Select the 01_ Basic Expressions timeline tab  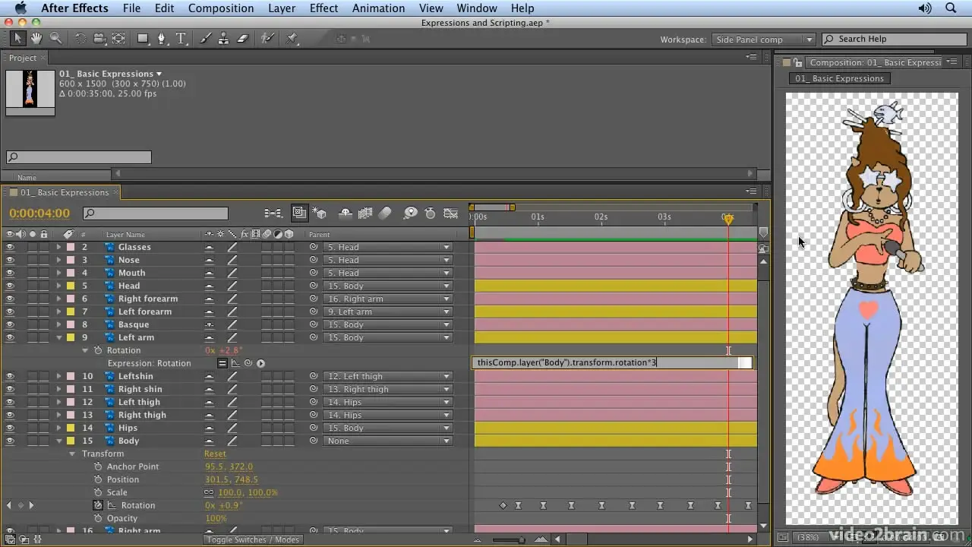64,192
